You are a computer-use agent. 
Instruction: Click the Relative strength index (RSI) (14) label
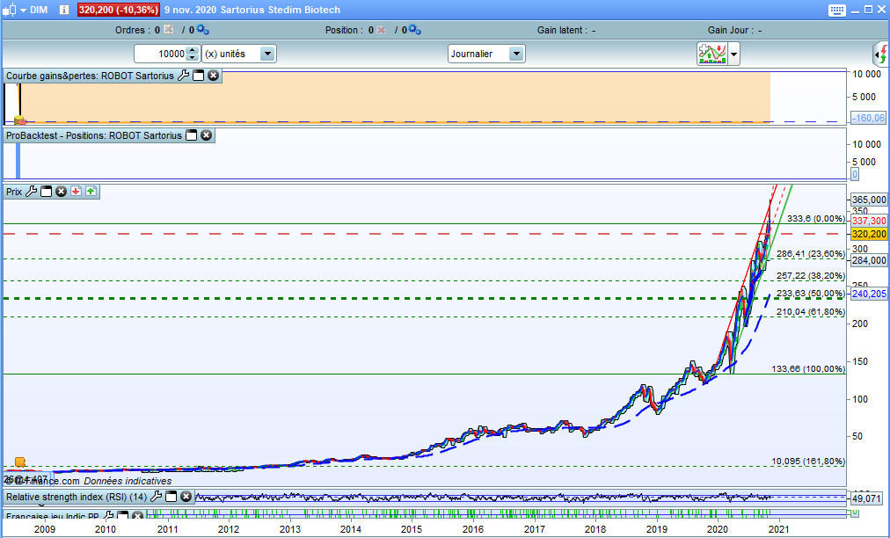[76, 497]
